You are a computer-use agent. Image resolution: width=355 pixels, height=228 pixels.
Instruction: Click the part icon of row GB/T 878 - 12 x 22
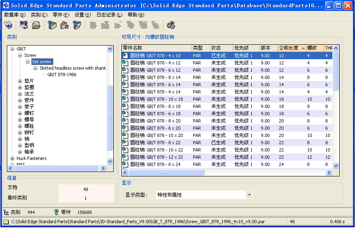pyautogui.click(x=125, y=157)
